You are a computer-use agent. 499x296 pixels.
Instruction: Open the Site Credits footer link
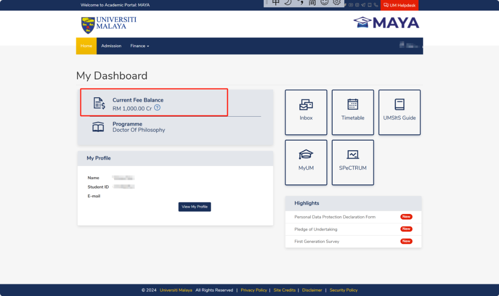(285, 290)
